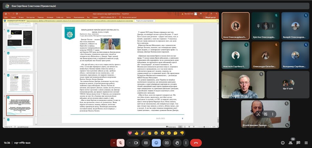This screenshot has width=312, height=148.
Task: Expand audio settings arrow beside microphone
Action: pyautogui.click(x=114, y=143)
